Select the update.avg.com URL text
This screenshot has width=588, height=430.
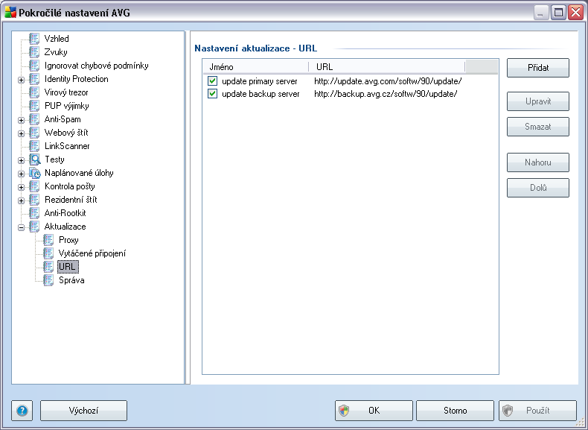[388, 81]
